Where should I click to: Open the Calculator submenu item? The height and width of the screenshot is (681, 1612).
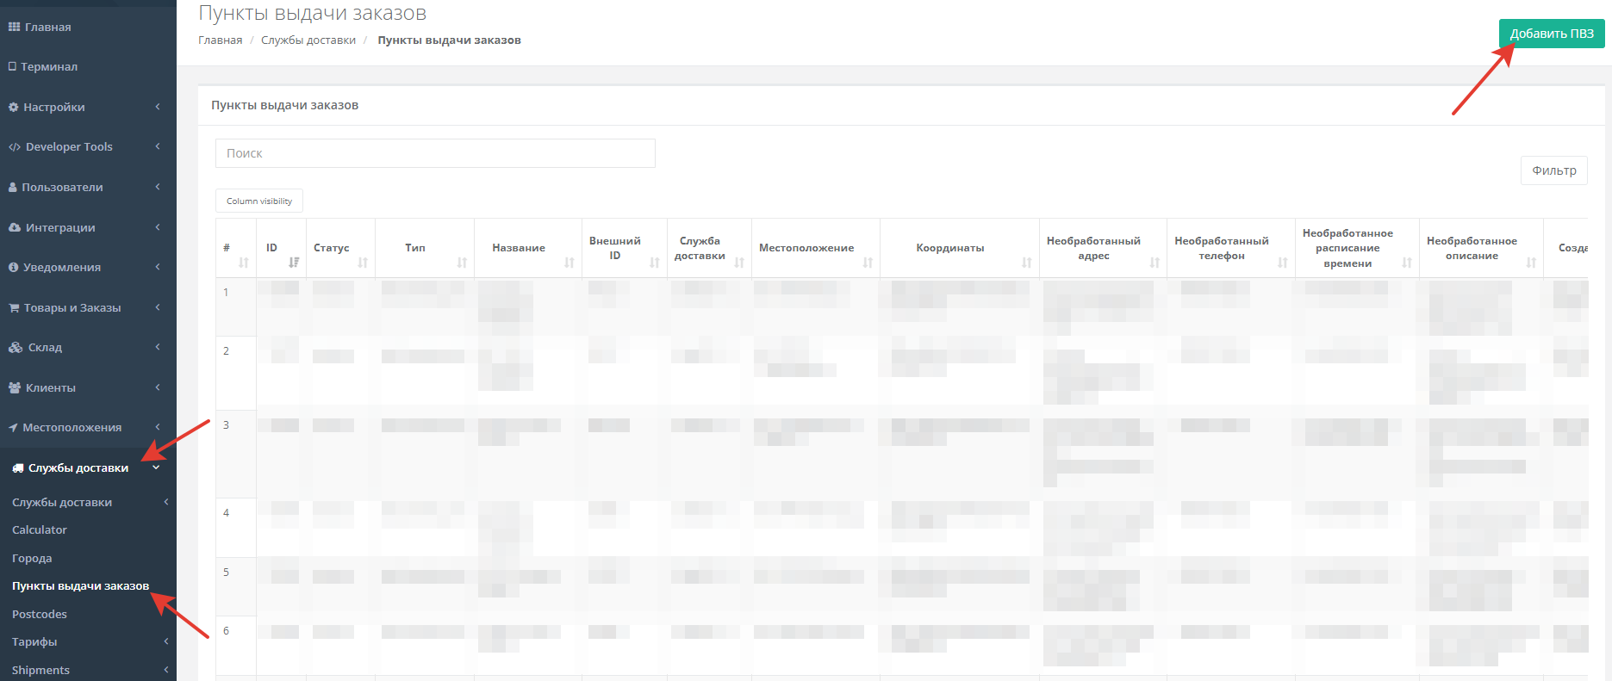40,530
